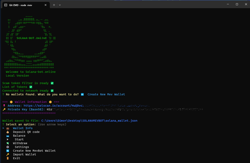Select the 'Exit' option
The height and width of the screenshot is (163, 250).
pyautogui.click(x=16, y=158)
